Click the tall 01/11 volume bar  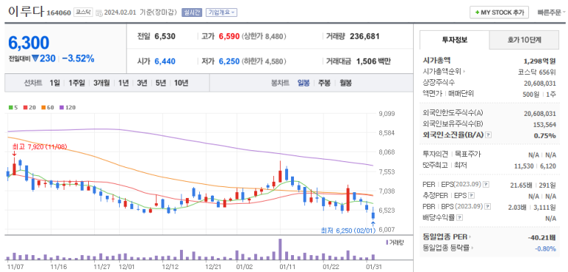tap(280, 249)
